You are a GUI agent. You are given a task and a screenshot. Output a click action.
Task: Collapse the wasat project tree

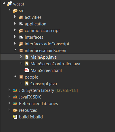tap(4, 3)
